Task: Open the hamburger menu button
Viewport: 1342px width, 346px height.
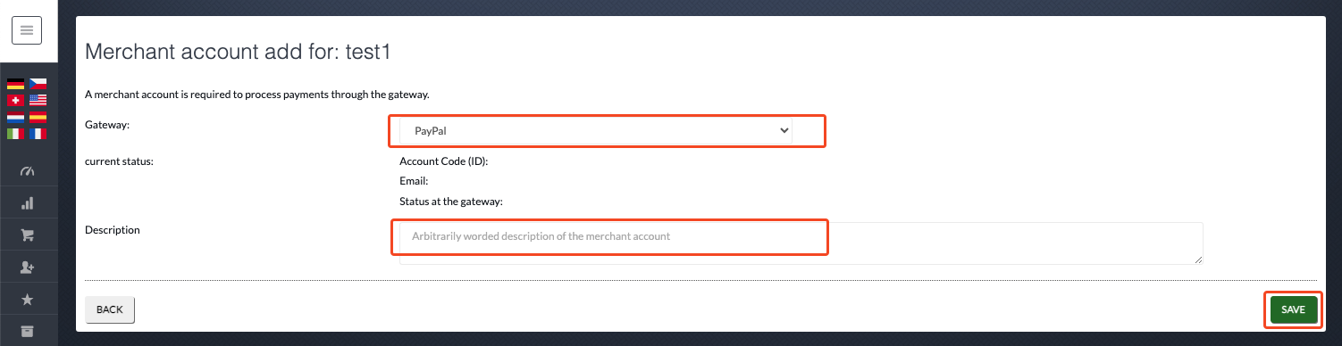Action: (27, 31)
